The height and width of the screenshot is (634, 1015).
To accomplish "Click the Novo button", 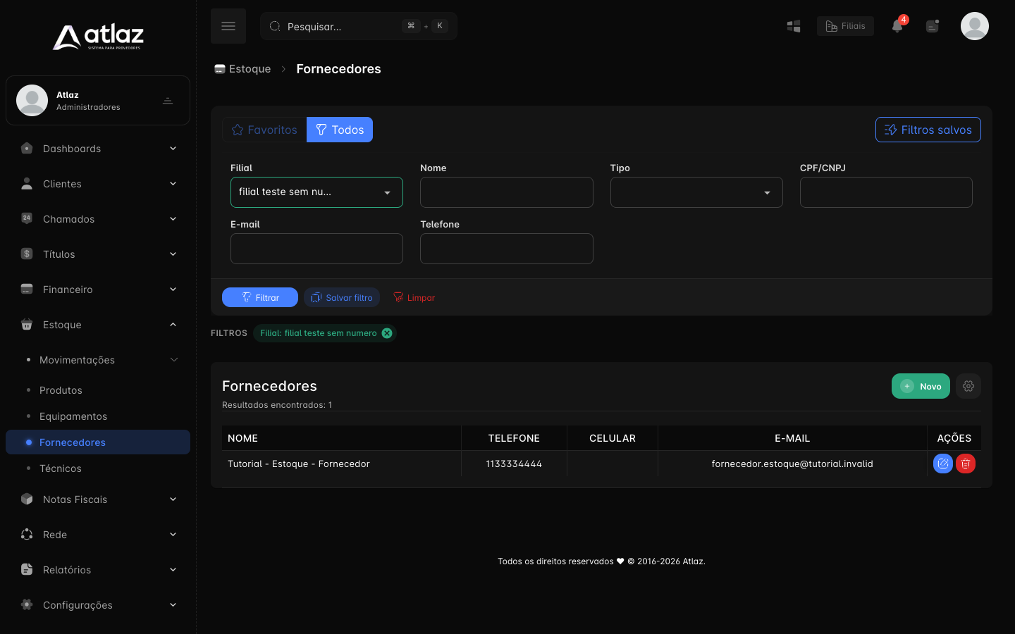I will (x=921, y=386).
